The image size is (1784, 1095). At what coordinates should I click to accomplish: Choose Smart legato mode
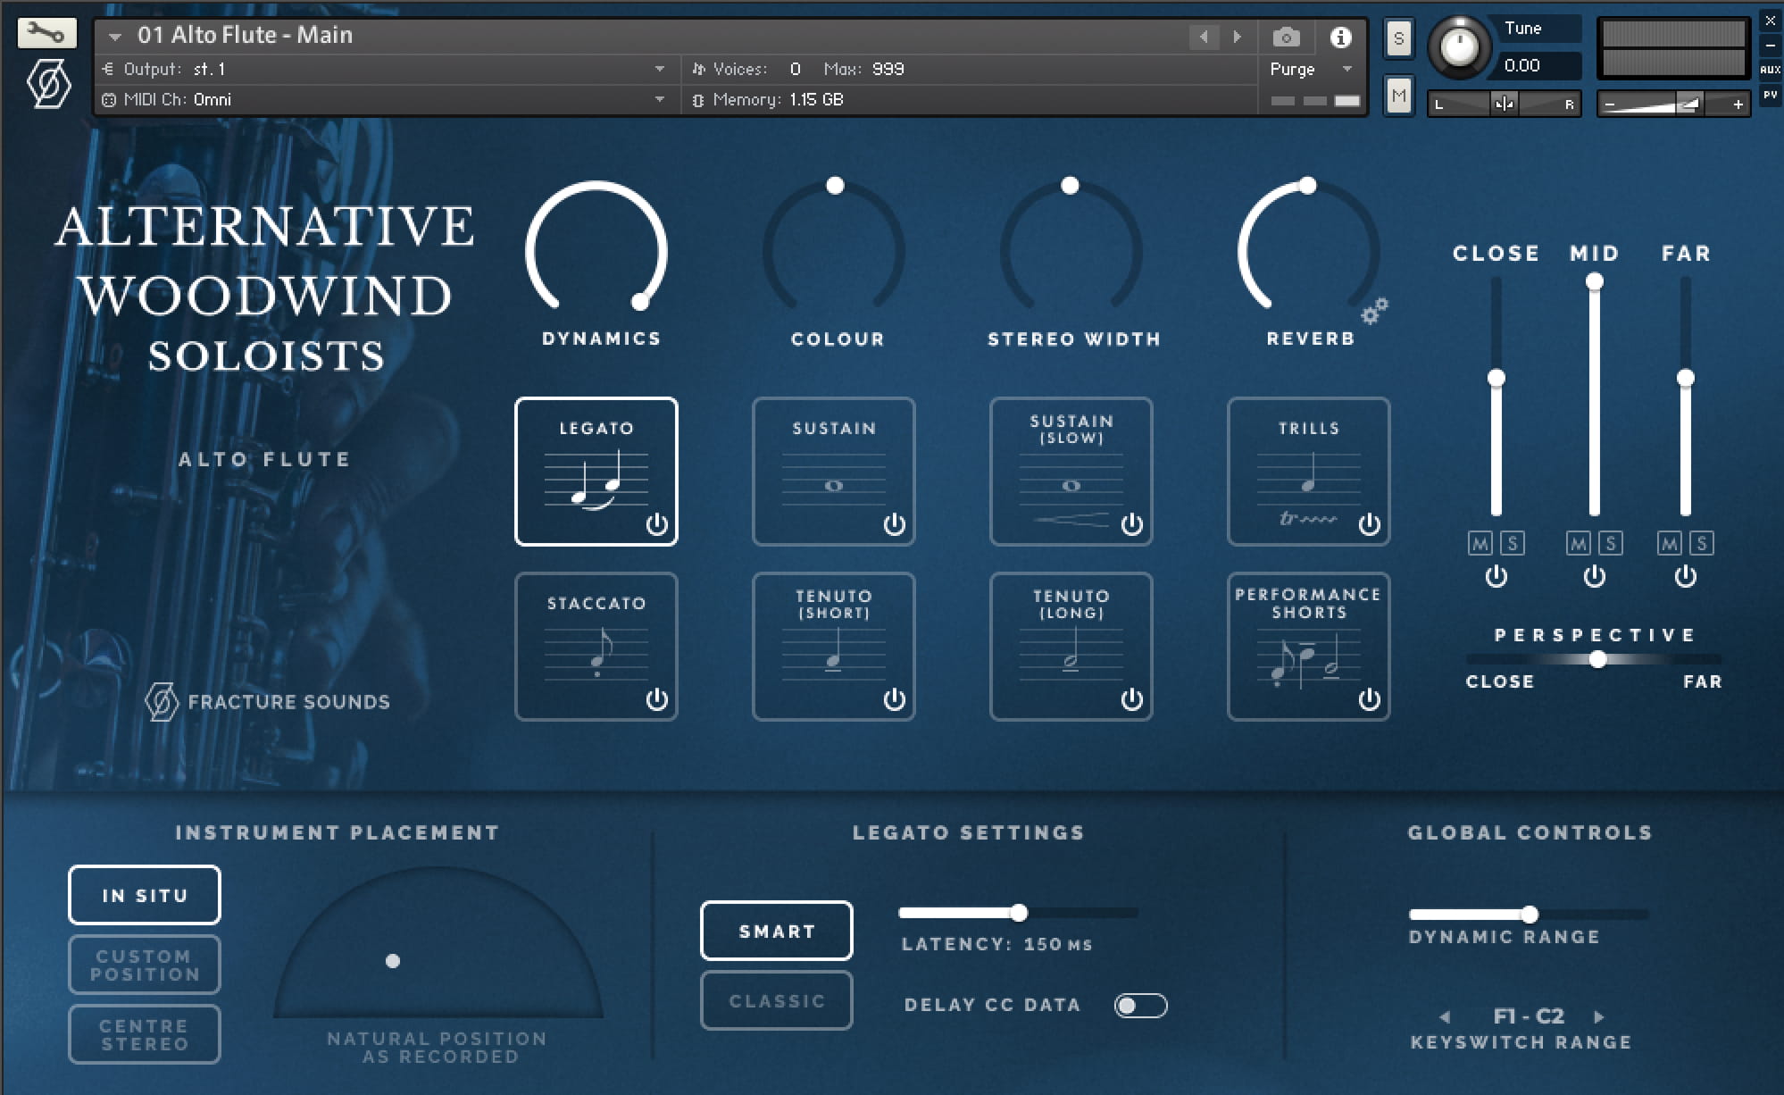pos(777,931)
